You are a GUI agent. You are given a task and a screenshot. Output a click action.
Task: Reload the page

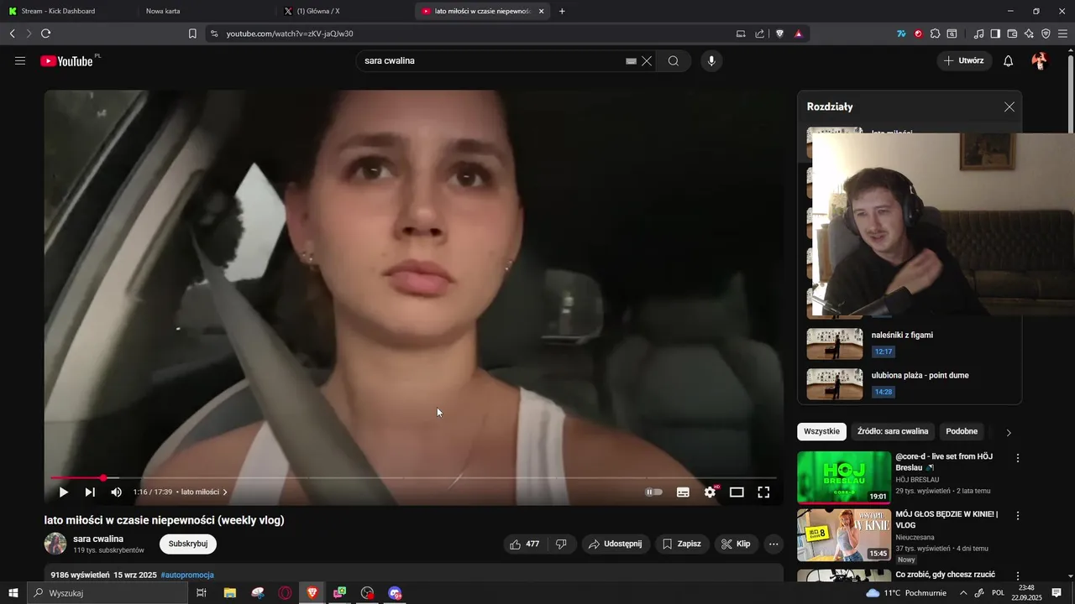45,34
